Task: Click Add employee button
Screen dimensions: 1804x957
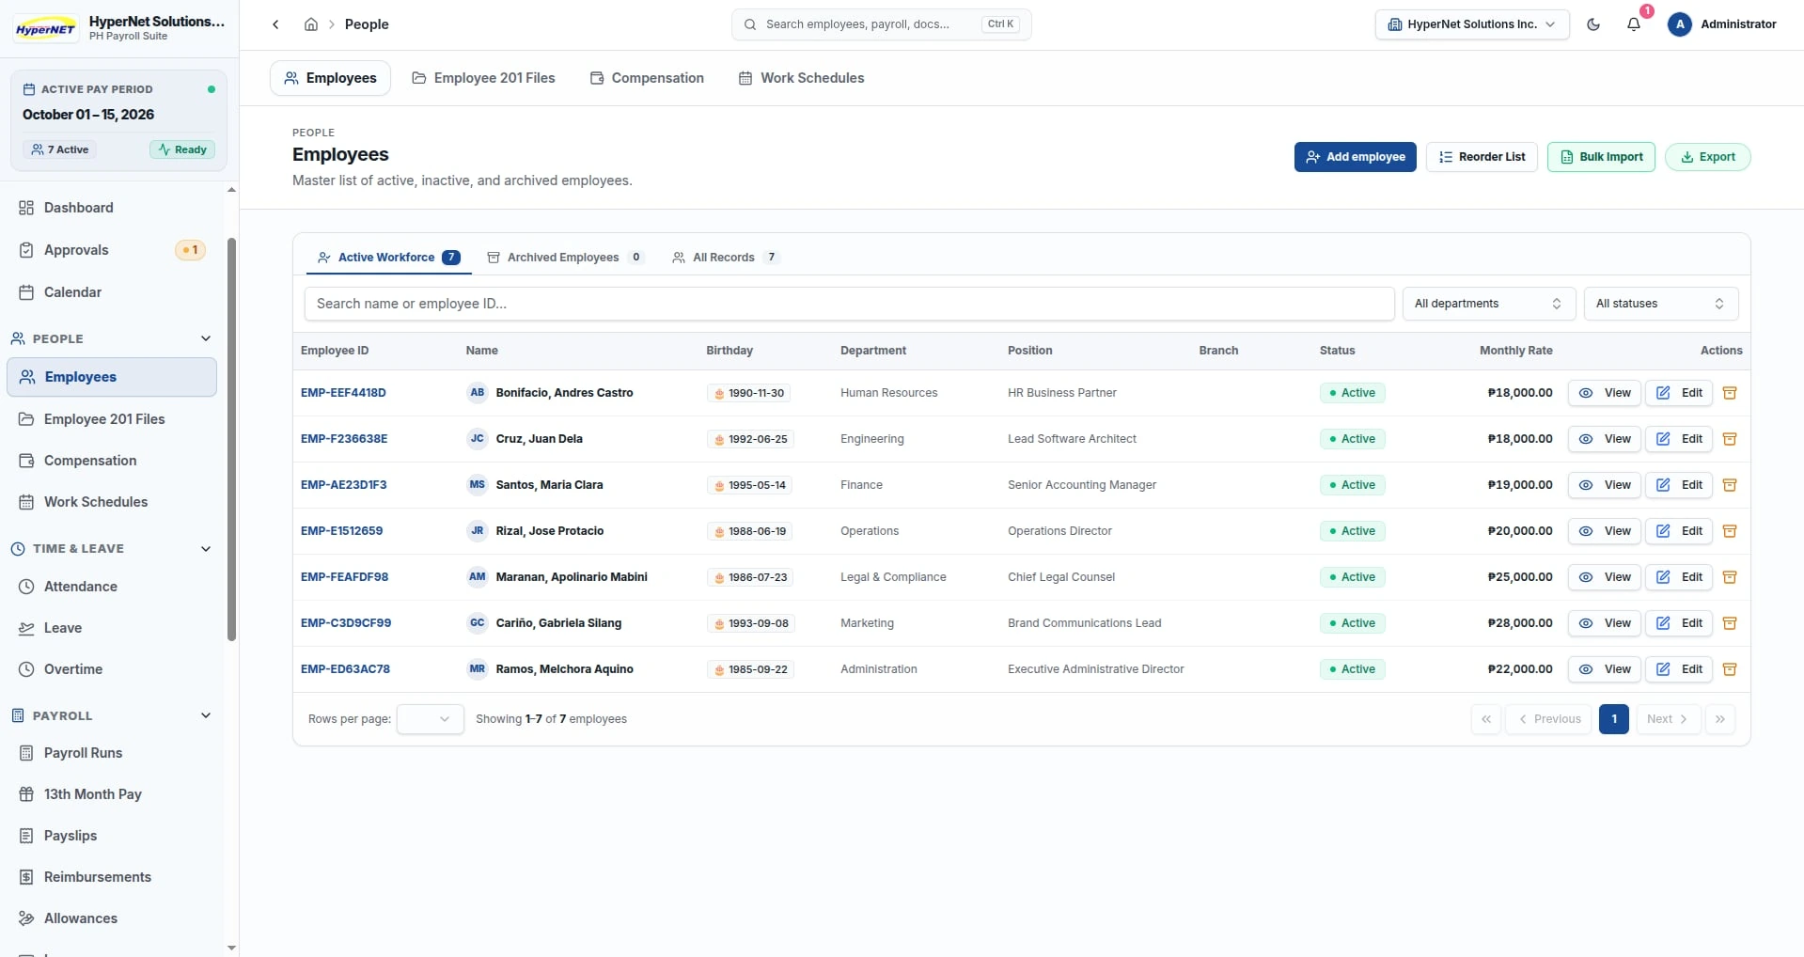Action: point(1356,157)
